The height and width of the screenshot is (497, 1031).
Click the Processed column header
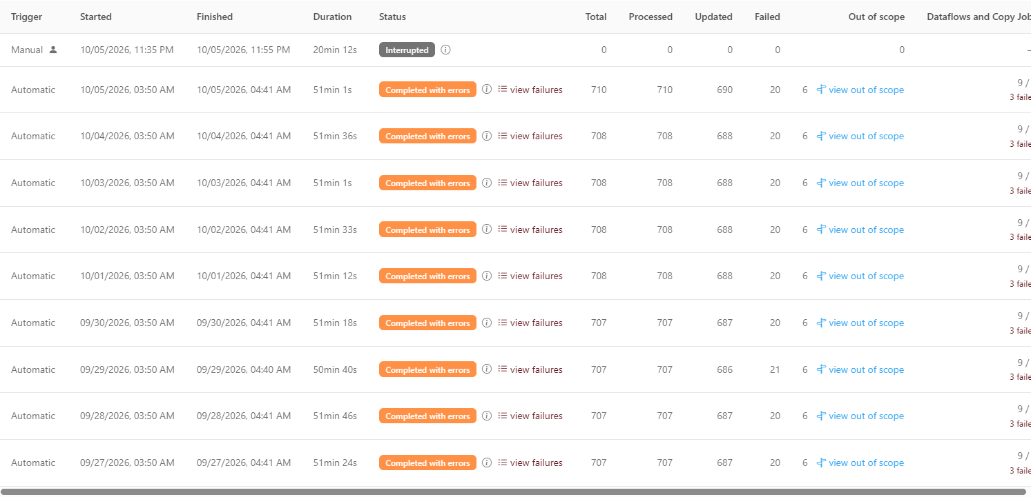pyautogui.click(x=651, y=17)
